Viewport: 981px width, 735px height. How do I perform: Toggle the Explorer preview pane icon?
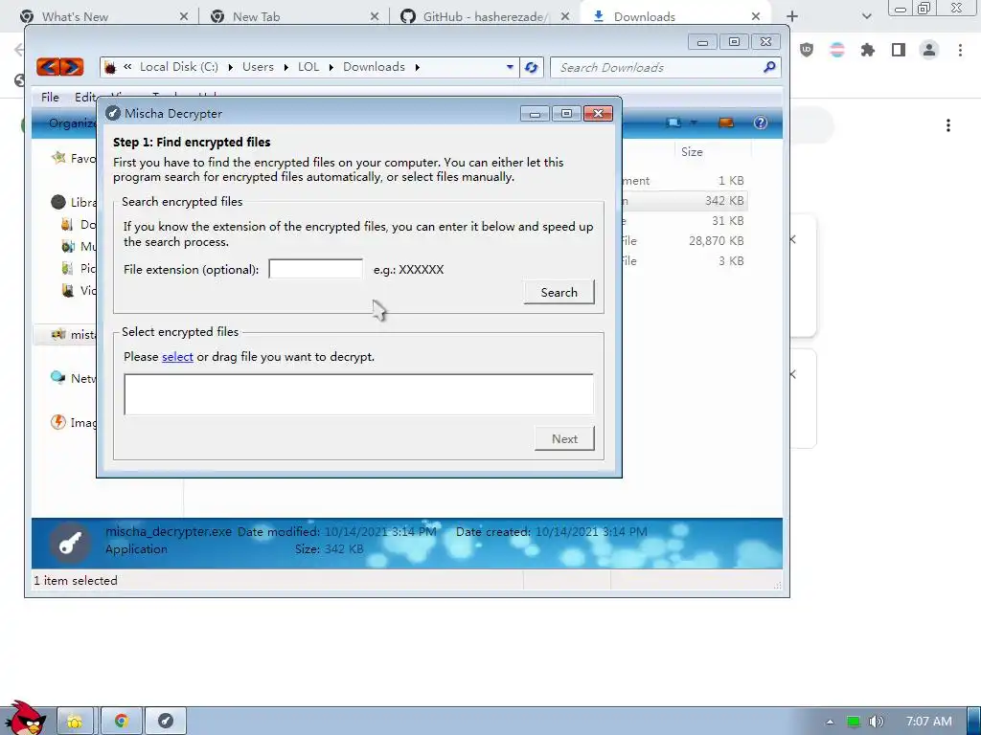point(726,122)
